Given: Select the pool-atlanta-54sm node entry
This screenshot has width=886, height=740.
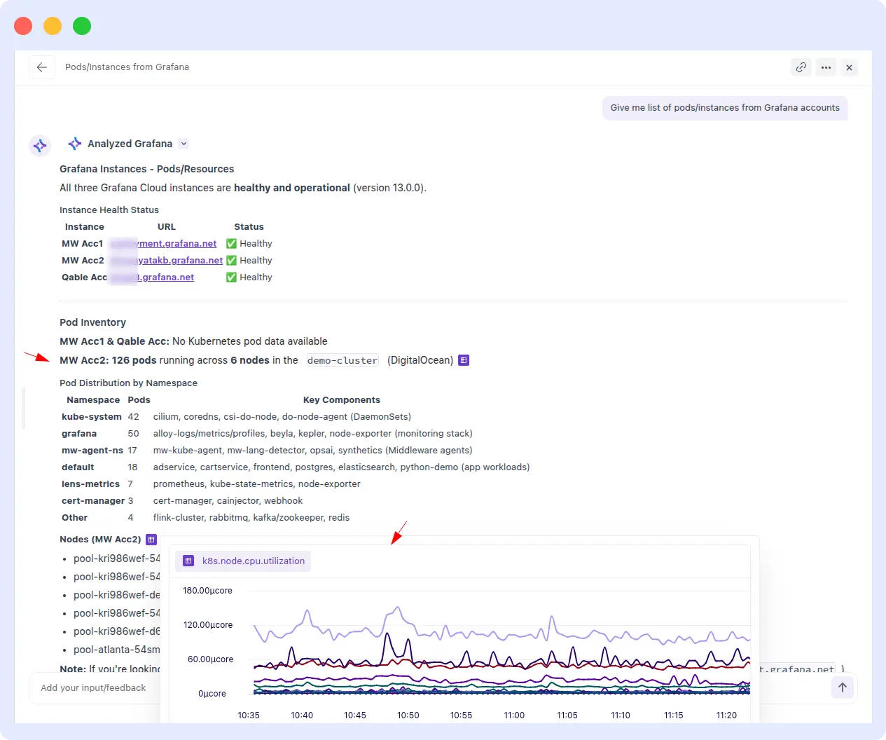Looking at the screenshot, I should point(117,649).
